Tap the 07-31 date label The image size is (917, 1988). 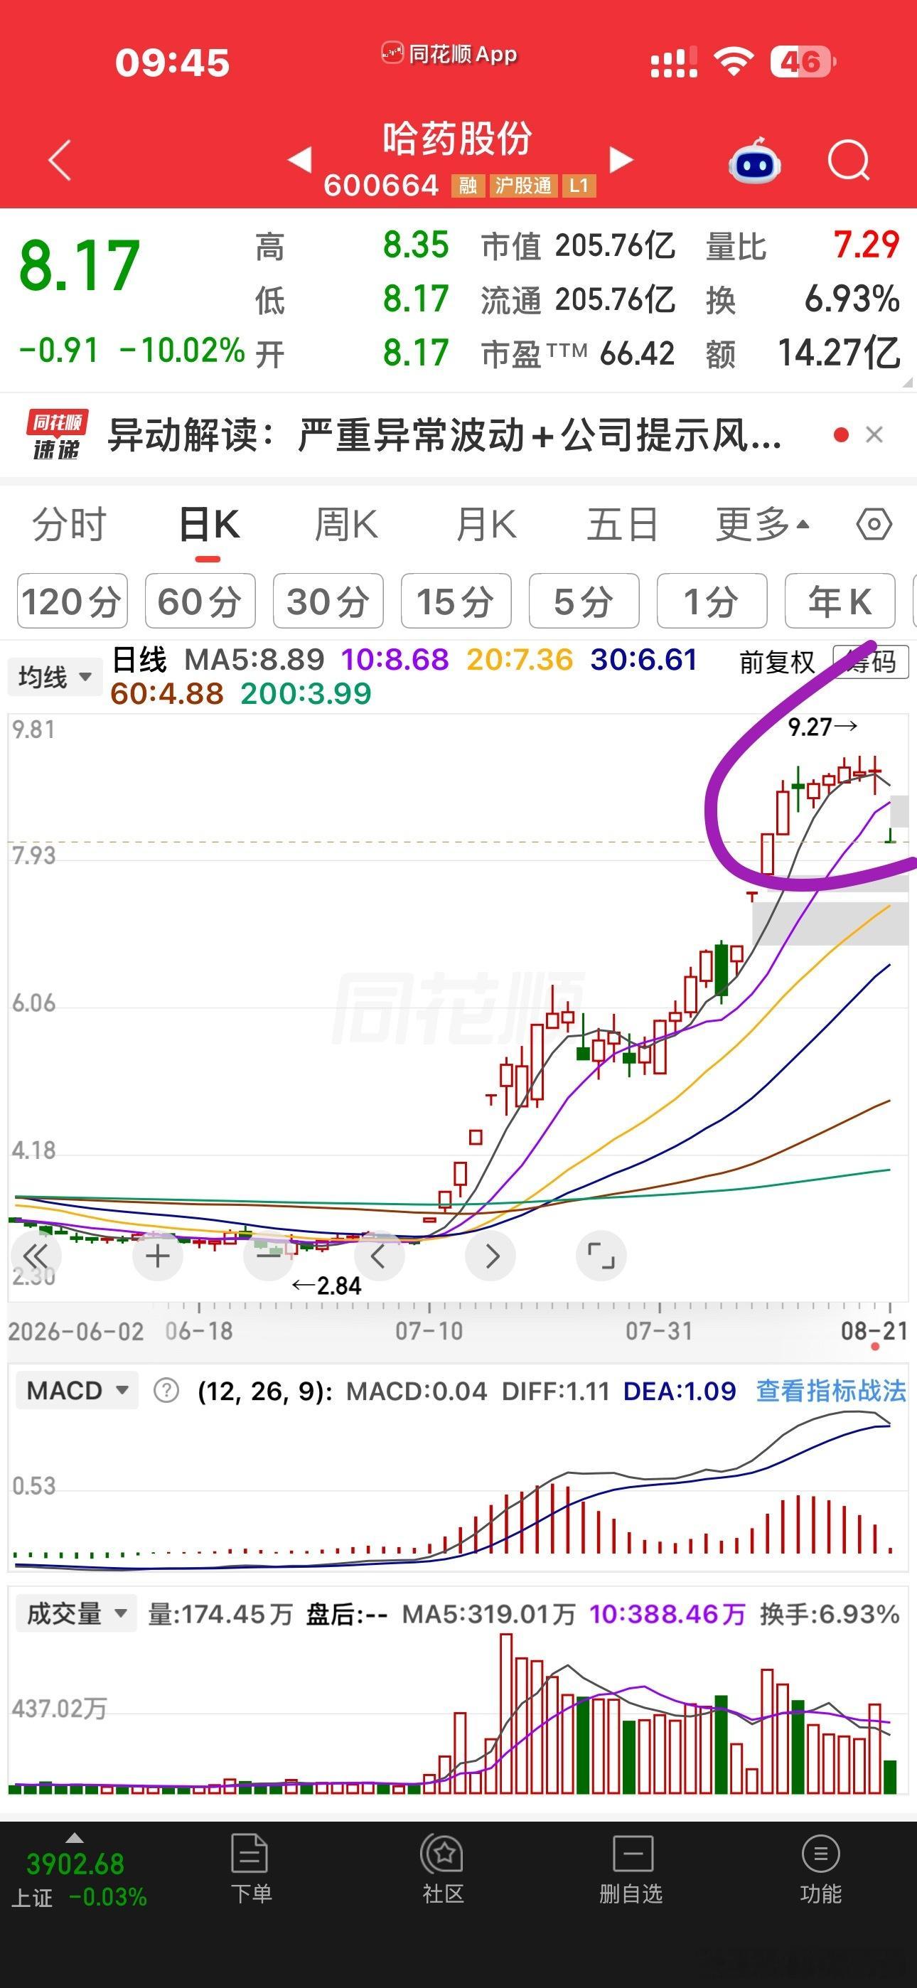click(659, 1330)
